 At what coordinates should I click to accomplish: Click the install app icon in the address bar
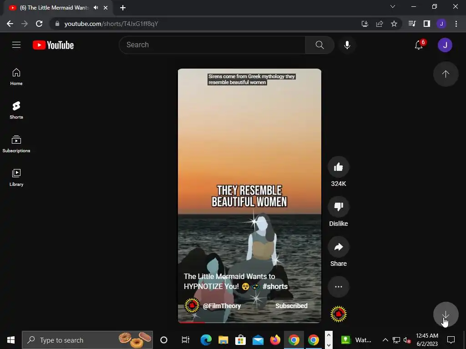pyautogui.click(x=365, y=24)
